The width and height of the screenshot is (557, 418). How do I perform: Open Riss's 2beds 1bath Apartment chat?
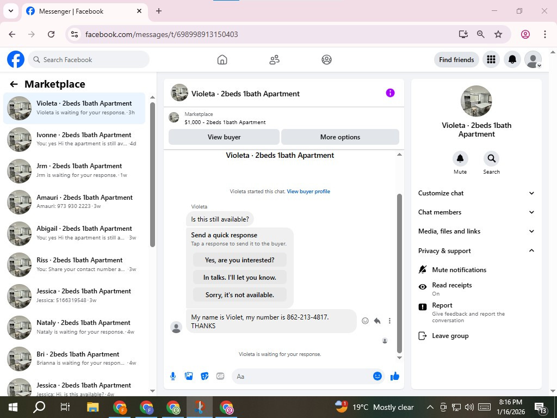pyautogui.click(x=74, y=265)
